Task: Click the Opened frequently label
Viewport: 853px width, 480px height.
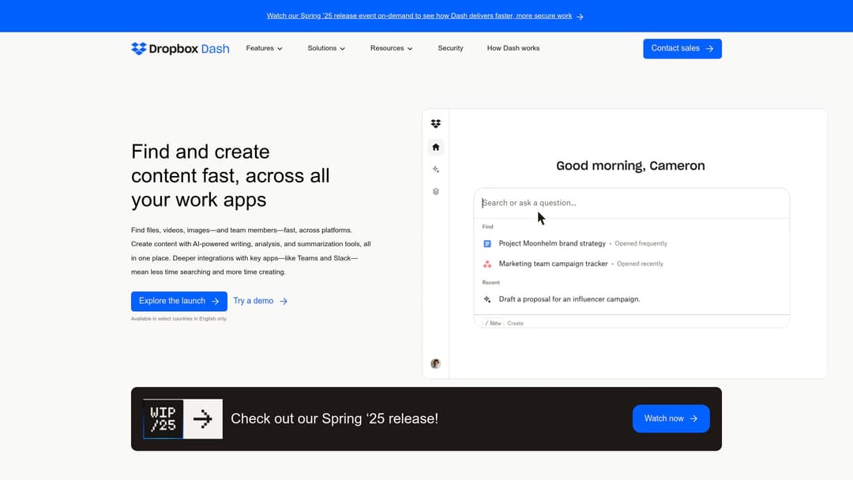Action: 641,243
